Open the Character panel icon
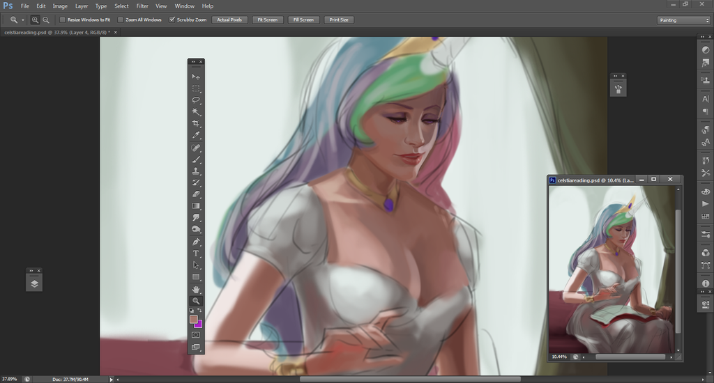 706,99
